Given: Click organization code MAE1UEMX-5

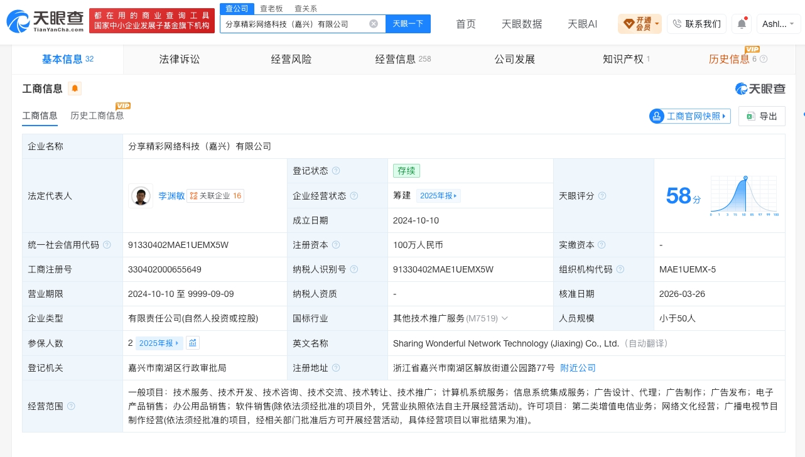Looking at the screenshot, I should [x=688, y=269].
